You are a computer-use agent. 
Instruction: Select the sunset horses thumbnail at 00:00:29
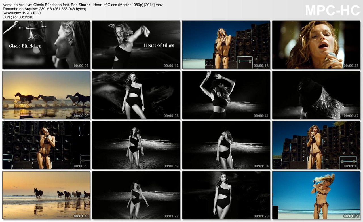(x=46, y=95)
